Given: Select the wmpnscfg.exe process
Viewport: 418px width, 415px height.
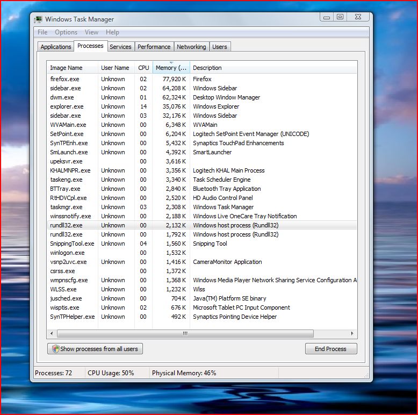Looking at the screenshot, I should [x=202, y=280].
